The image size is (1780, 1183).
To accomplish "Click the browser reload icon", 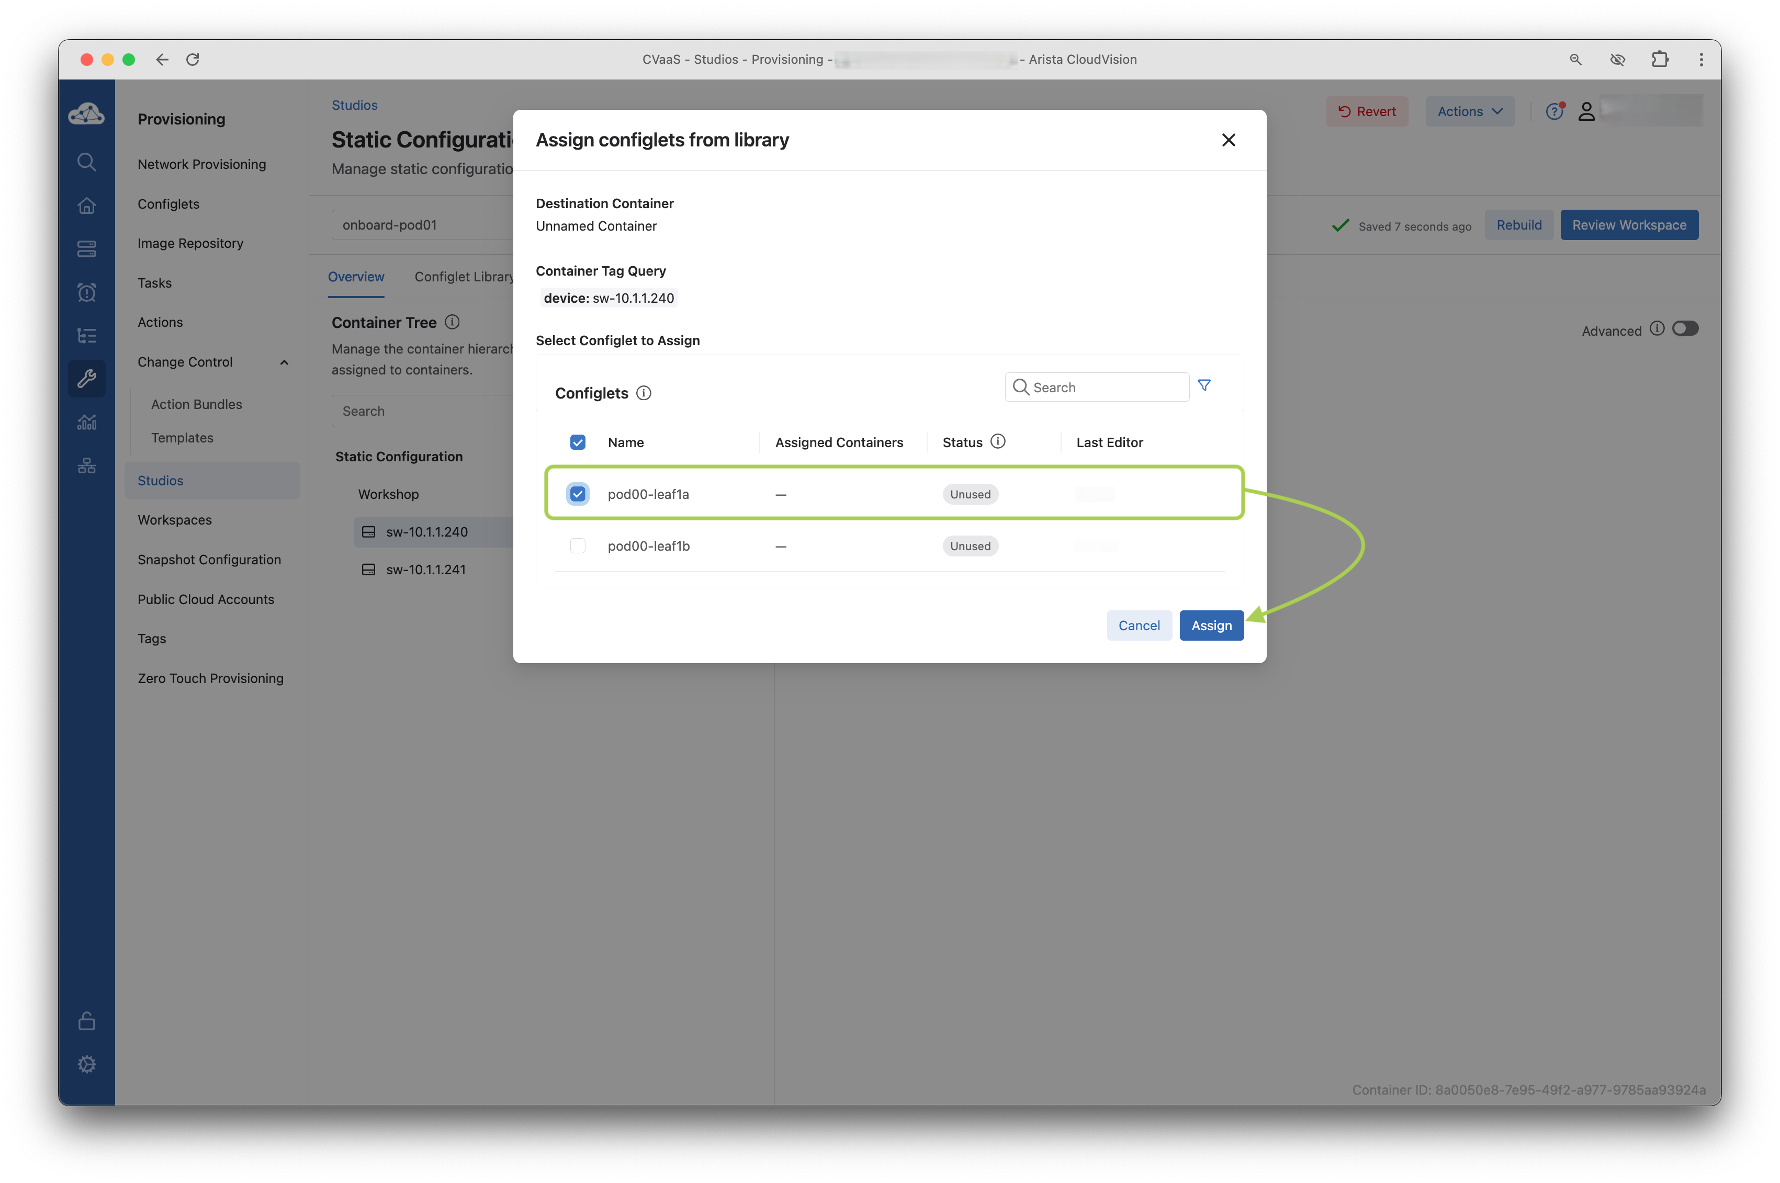I will [x=193, y=60].
